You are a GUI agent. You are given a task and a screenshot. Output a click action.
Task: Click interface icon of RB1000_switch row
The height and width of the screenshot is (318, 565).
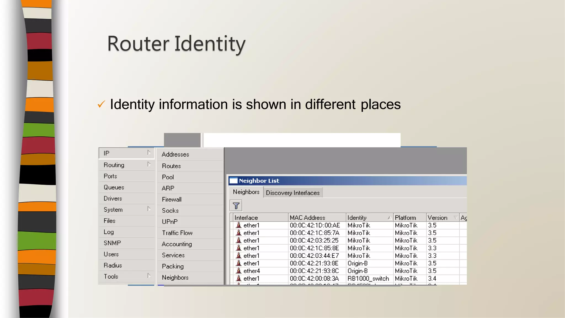click(x=239, y=279)
